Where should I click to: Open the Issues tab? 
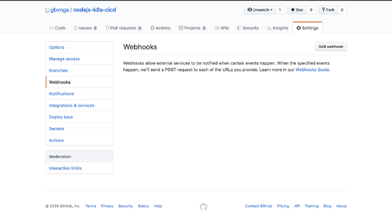(x=85, y=28)
